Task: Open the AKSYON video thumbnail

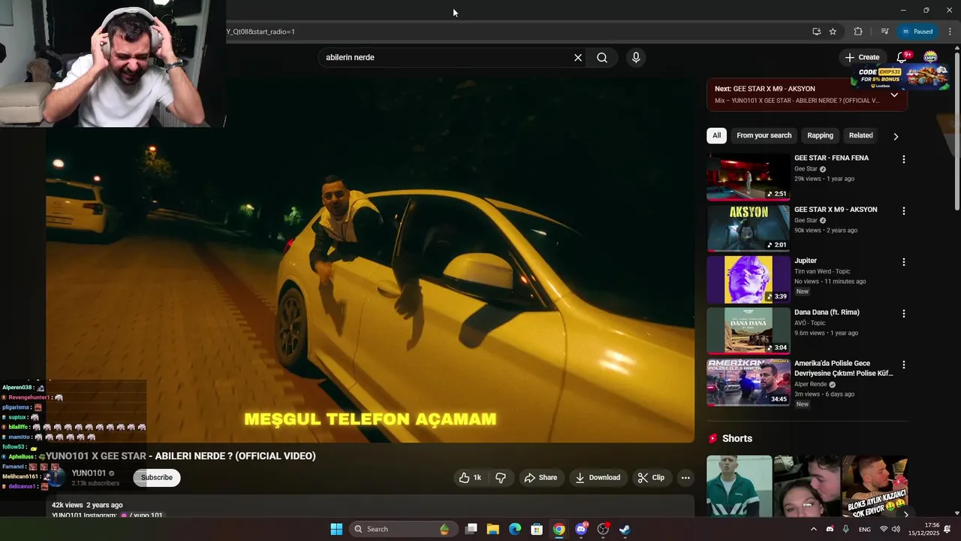Action: point(748,228)
